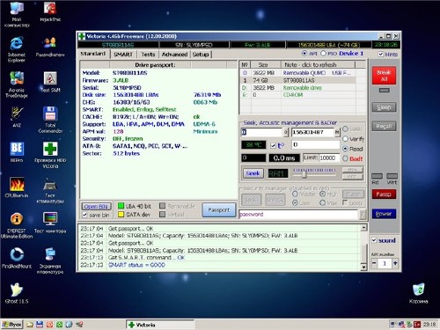Click the Limit value field
Image resolution: width=440 pixels, height=330 pixels.
(x=329, y=158)
